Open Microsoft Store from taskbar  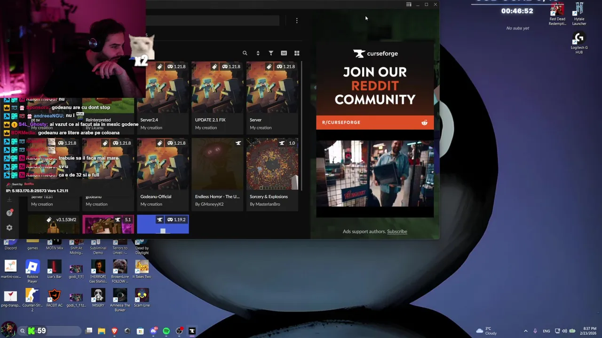point(140,331)
